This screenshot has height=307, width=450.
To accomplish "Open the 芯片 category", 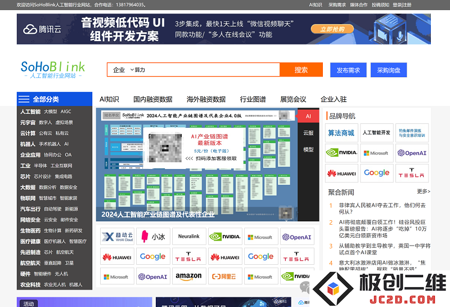I will (x=25, y=176).
